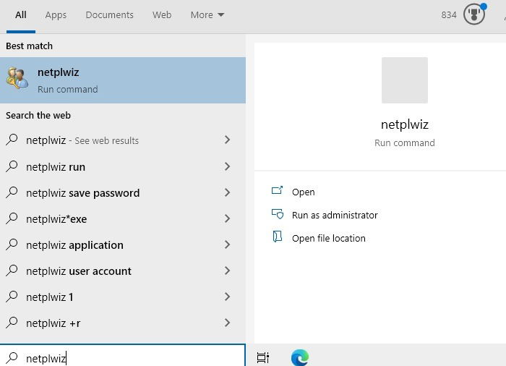The height and width of the screenshot is (366, 506).
Task: Expand the netplwiz save password arrow
Action: tap(227, 192)
